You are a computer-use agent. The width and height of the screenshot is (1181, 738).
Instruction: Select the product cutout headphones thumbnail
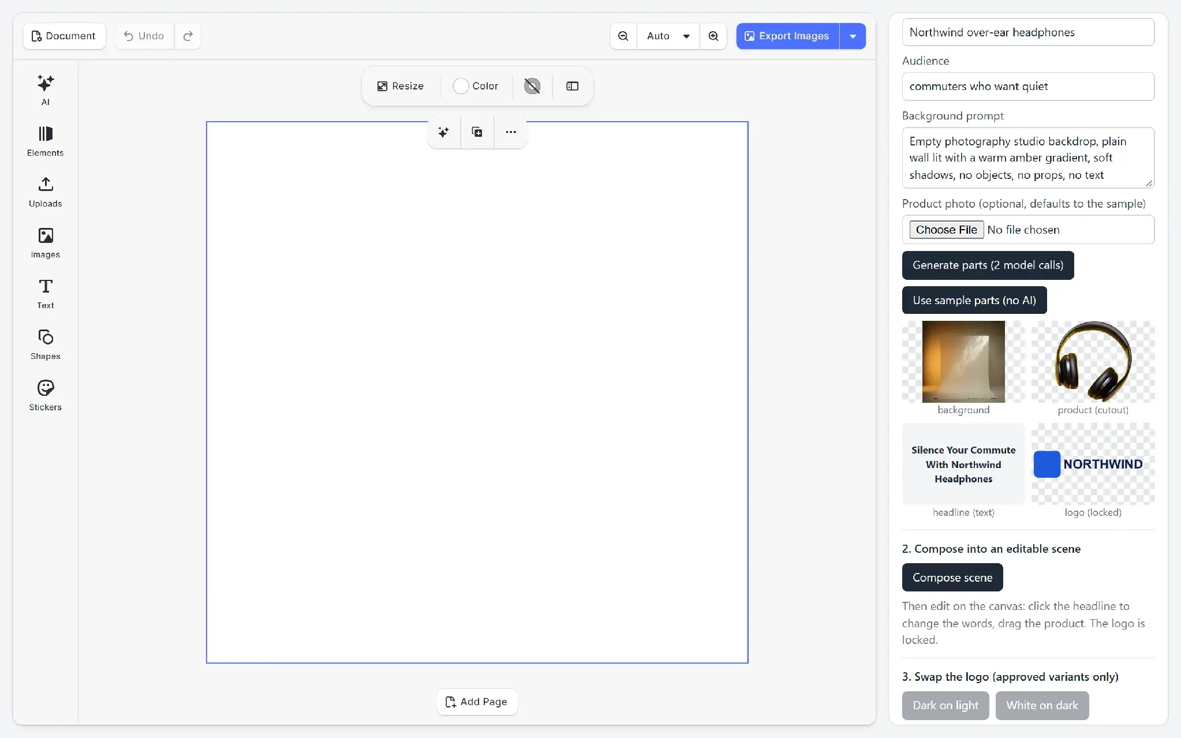click(x=1093, y=362)
